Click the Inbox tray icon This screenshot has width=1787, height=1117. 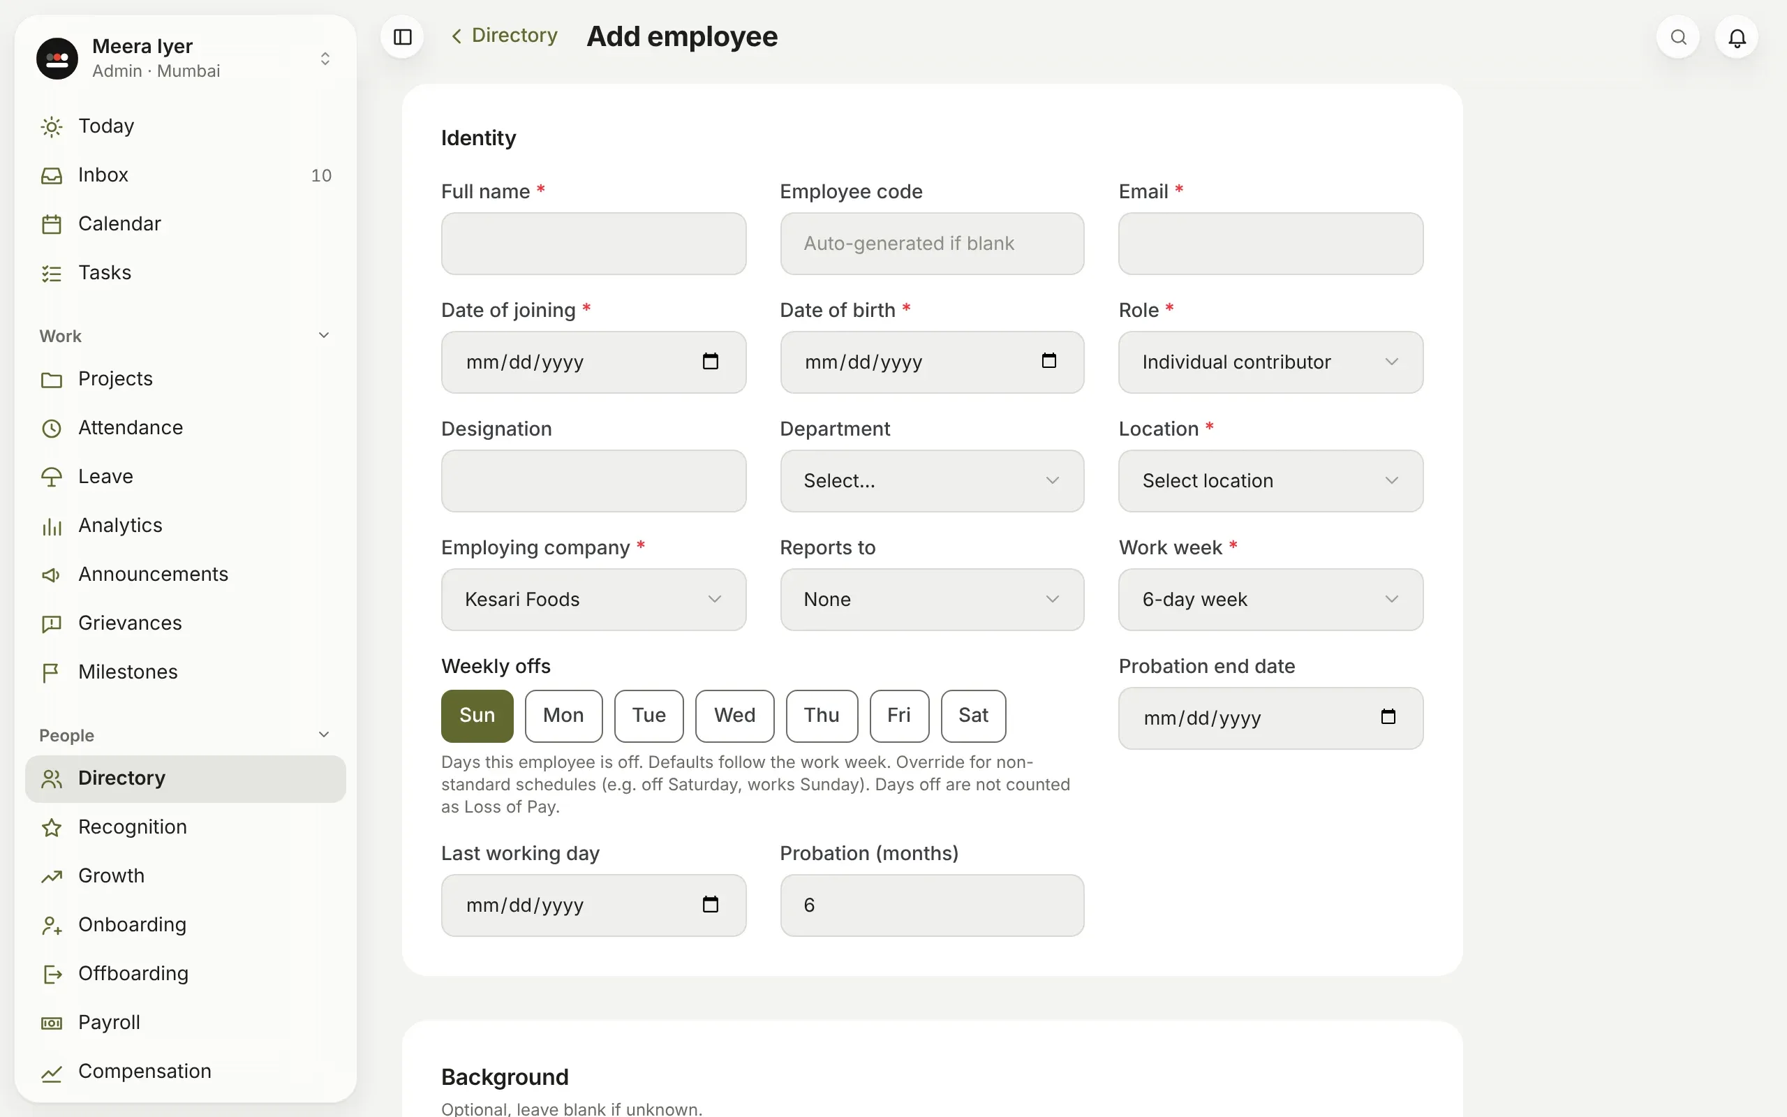click(x=52, y=176)
